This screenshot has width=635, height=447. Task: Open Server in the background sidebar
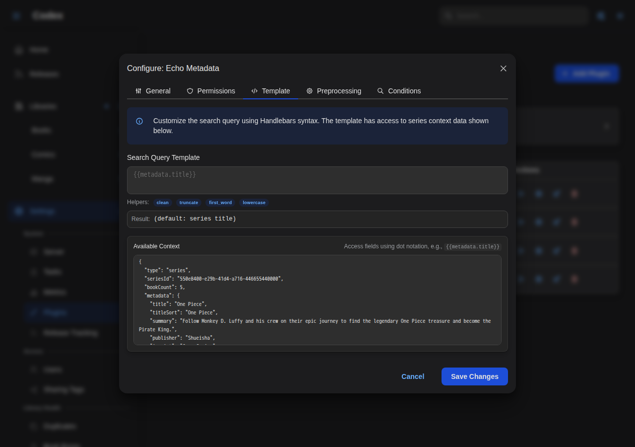tap(54, 252)
